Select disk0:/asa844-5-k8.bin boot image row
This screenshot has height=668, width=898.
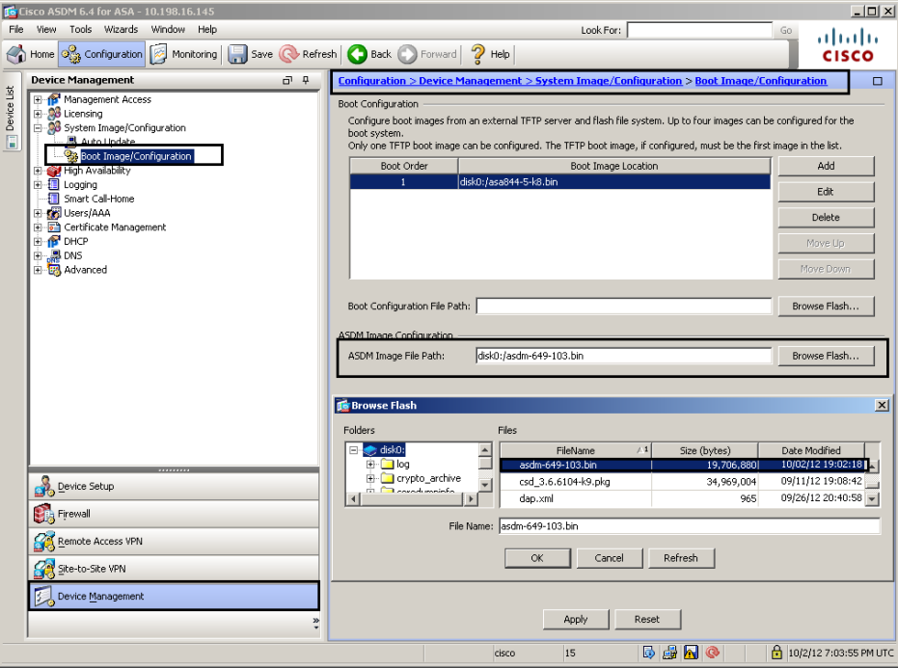click(x=560, y=182)
